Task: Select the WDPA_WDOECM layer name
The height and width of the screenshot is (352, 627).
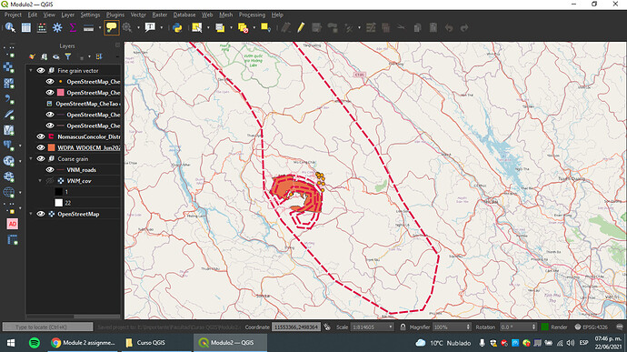Action: tap(89, 147)
